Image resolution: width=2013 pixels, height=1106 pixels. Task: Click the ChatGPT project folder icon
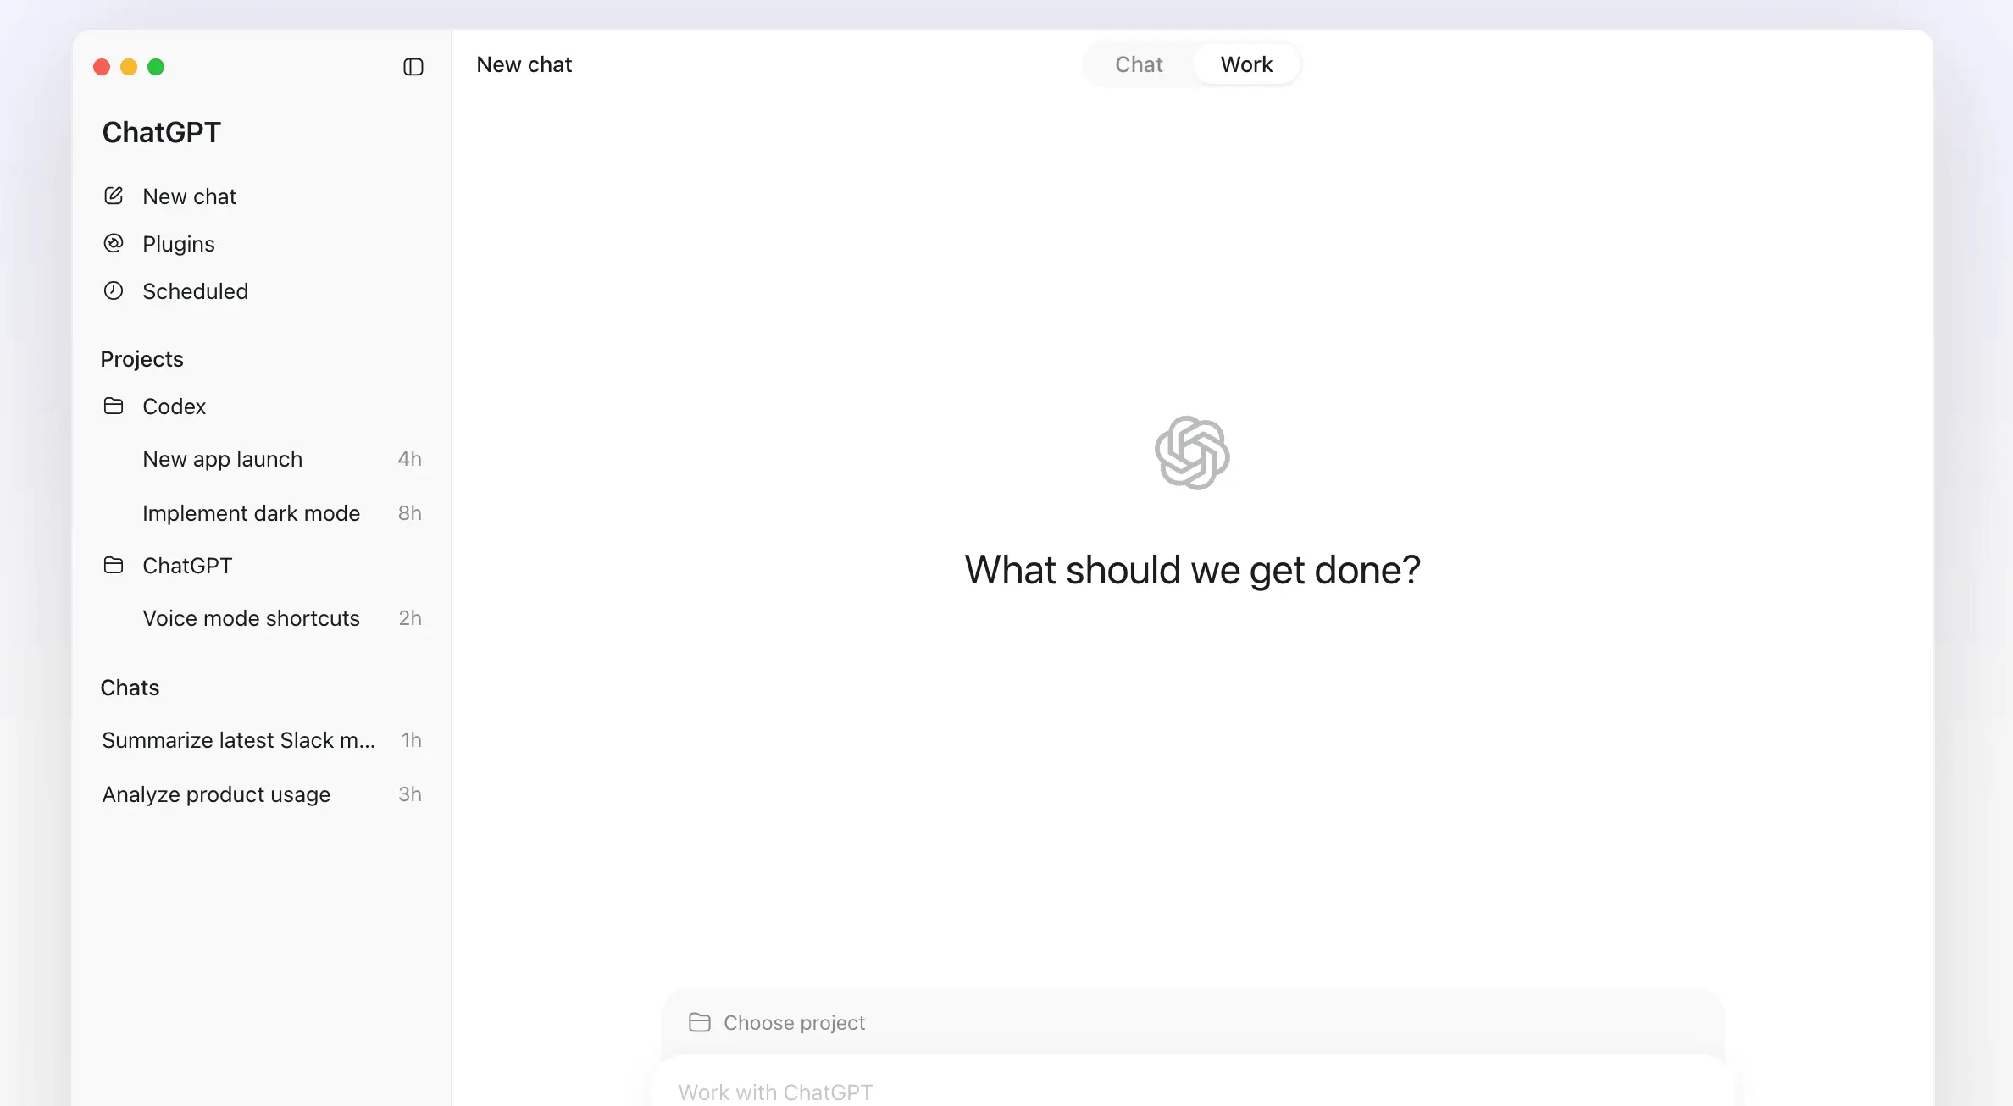point(114,565)
